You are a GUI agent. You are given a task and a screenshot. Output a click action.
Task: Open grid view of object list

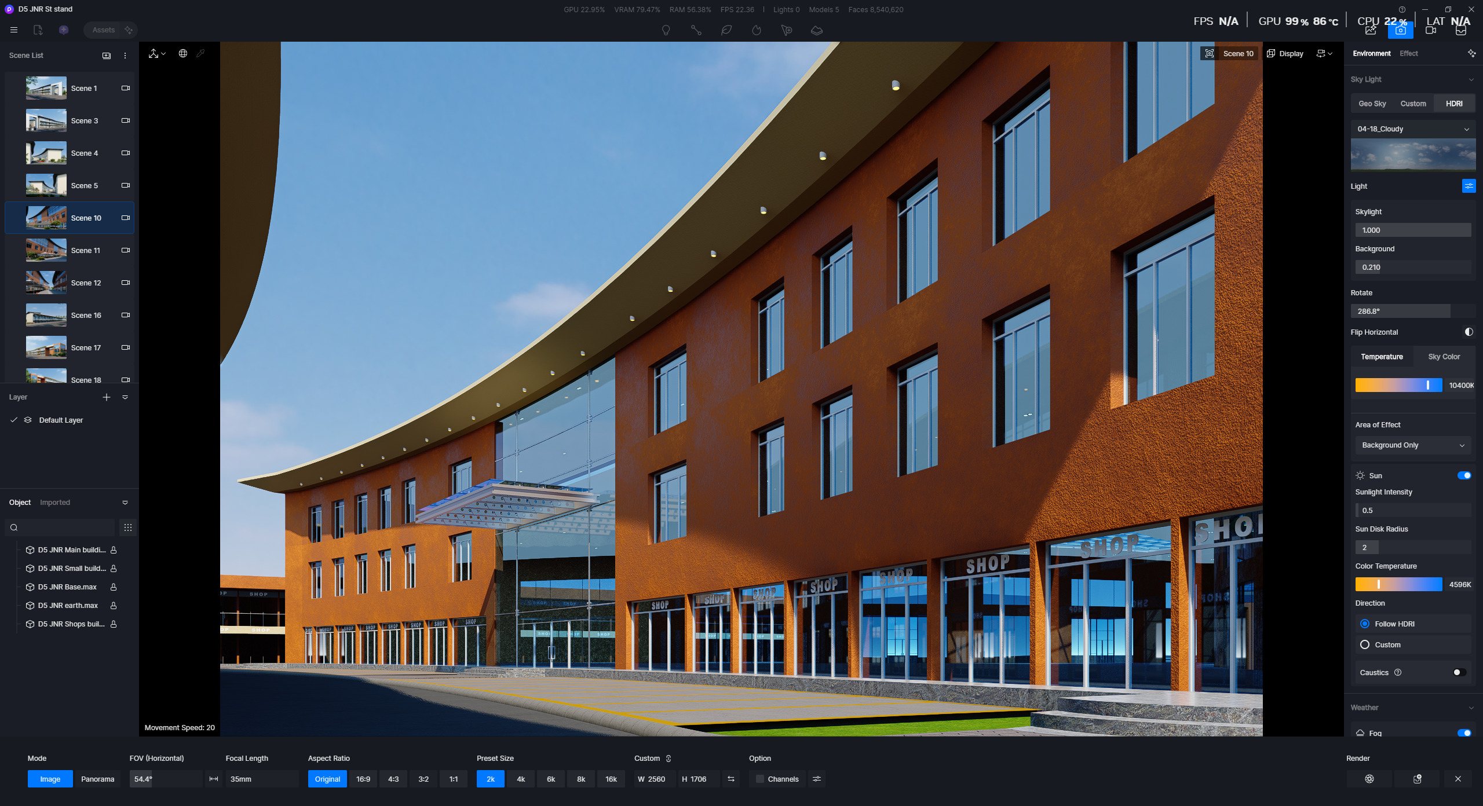[128, 527]
